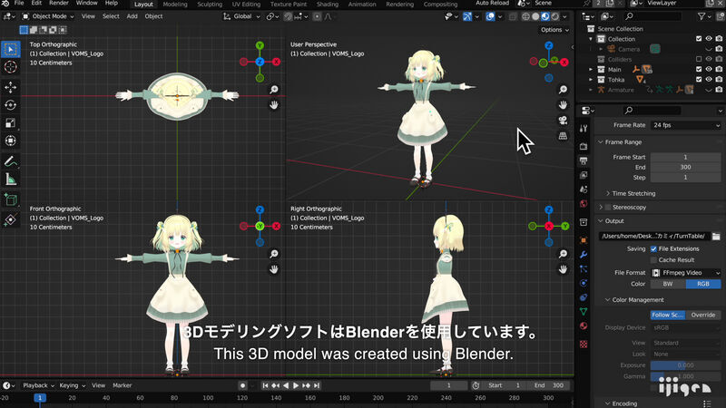Enable the Cache Result checkbox
Image resolution: width=726 pixels, height=408 pixels.
click(x=653, y=260)
